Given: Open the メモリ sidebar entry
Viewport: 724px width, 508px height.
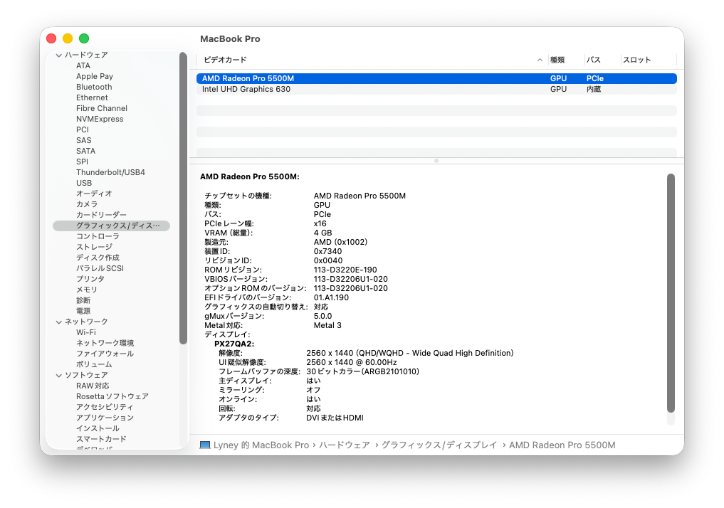Looking at the screenshot, I should [x=87, y=290].
